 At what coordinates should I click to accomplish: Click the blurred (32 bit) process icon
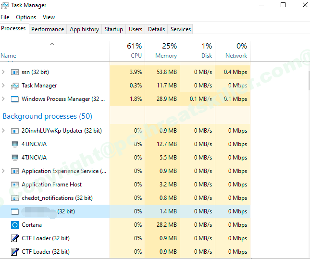(x=15, y=211)
